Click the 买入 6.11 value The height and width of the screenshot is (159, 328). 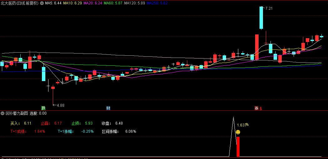click(28, 123)
